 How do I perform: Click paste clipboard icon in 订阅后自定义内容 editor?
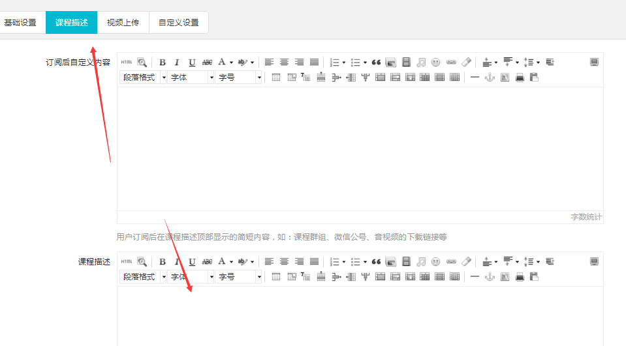[534, 78]
